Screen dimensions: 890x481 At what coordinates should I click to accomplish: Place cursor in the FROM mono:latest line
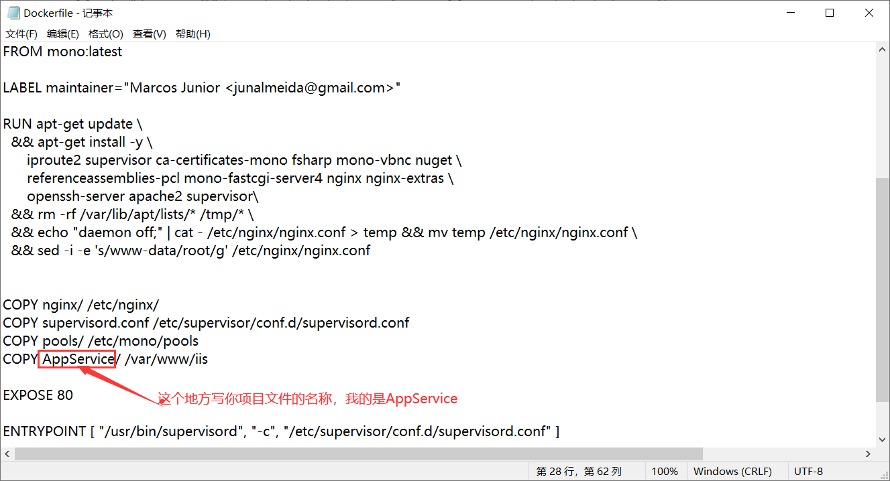point(62,52)
